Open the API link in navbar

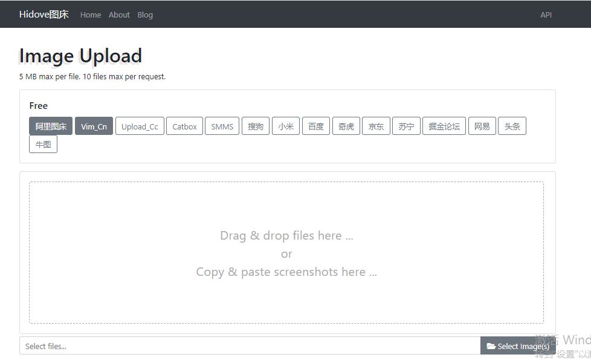pos(546,15)
